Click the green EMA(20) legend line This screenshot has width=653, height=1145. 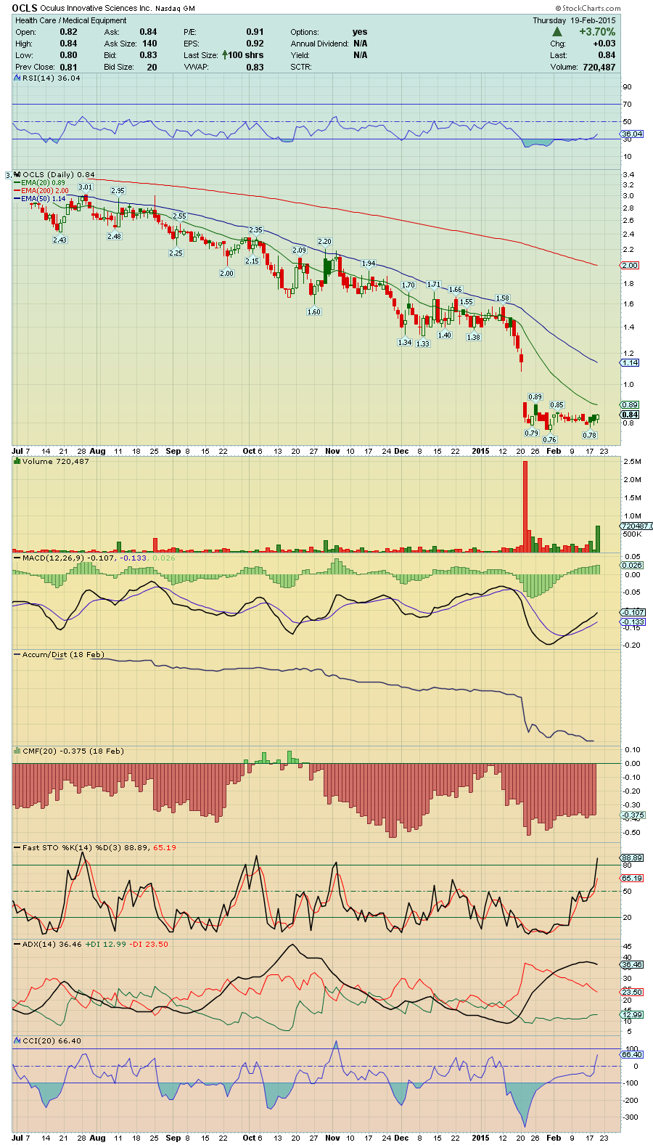[x=17, y=183]
